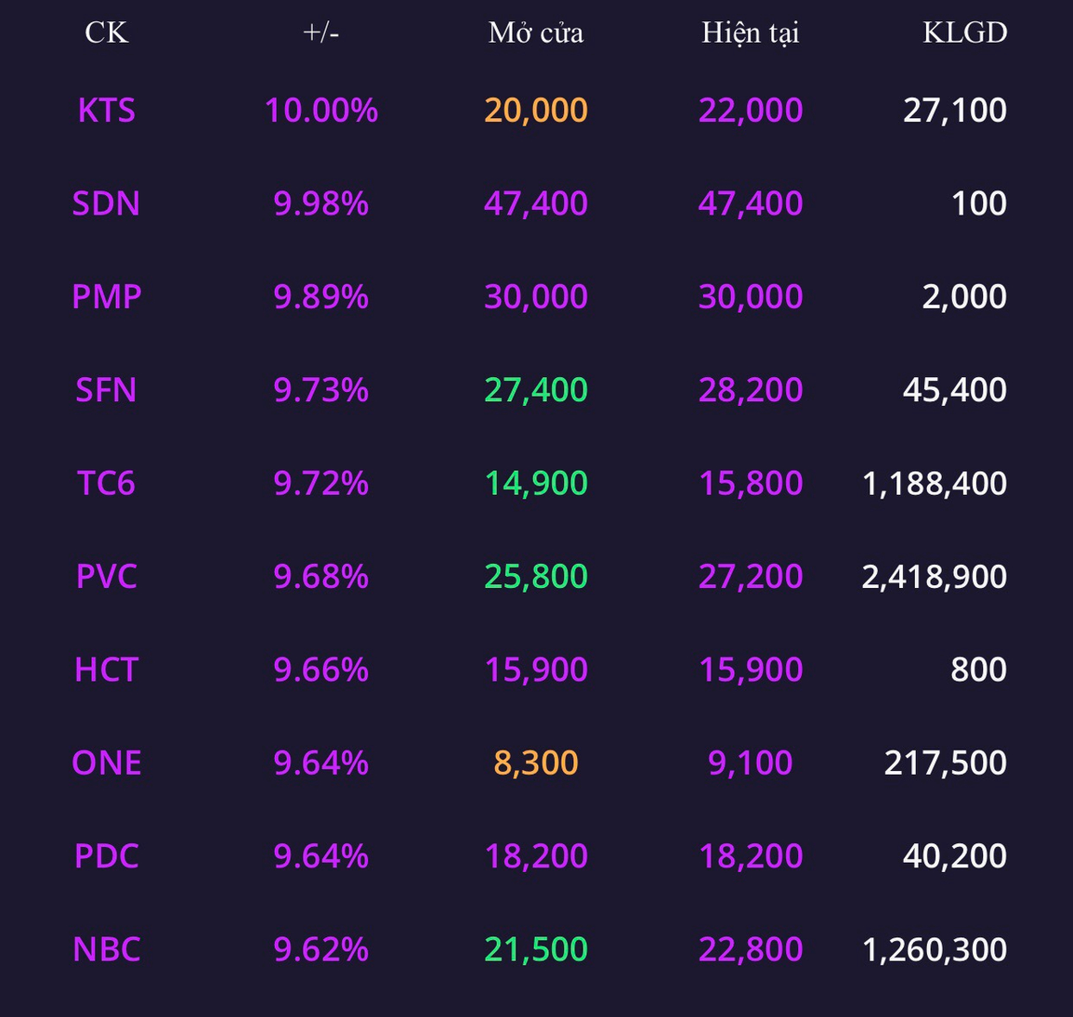Image resolution: width=1073 pixels, height=1017 pixels.
Task: Open the ONE stock ticker
Action: coord(106,763)
